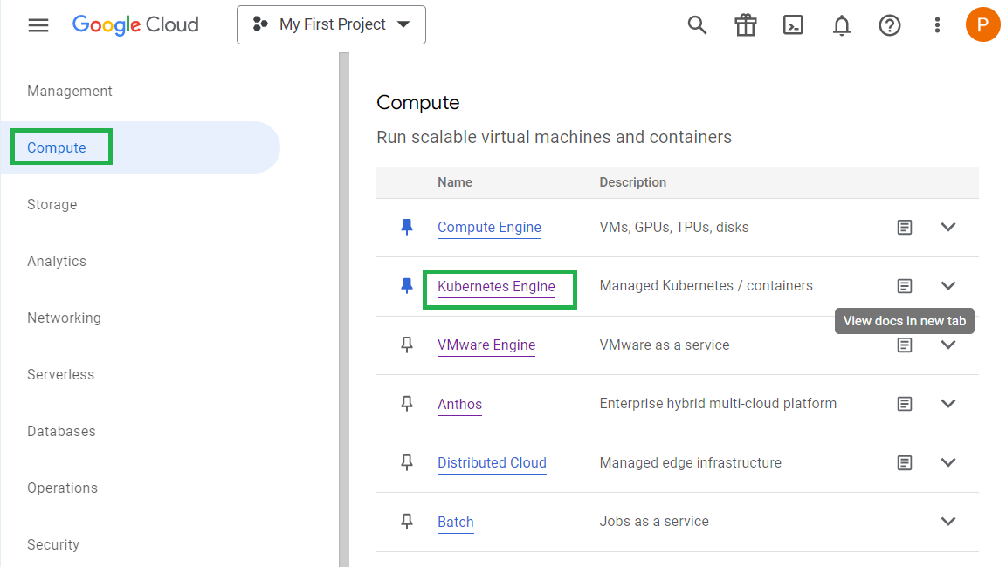
Task: Pin VMware Engine to the menu
Action: coord(407,345)
